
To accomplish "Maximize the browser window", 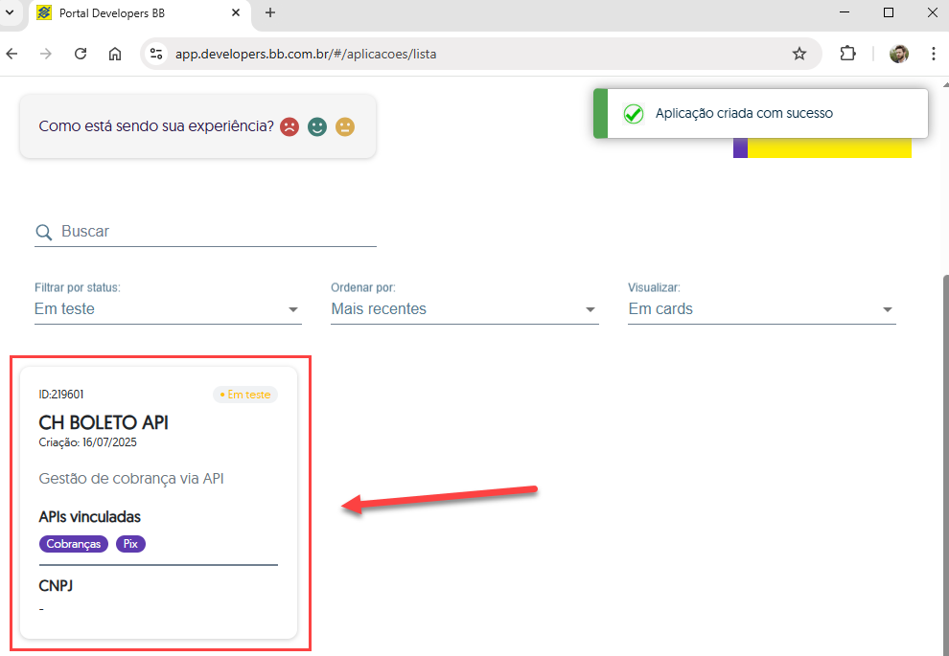I will (x=889, y=12).
